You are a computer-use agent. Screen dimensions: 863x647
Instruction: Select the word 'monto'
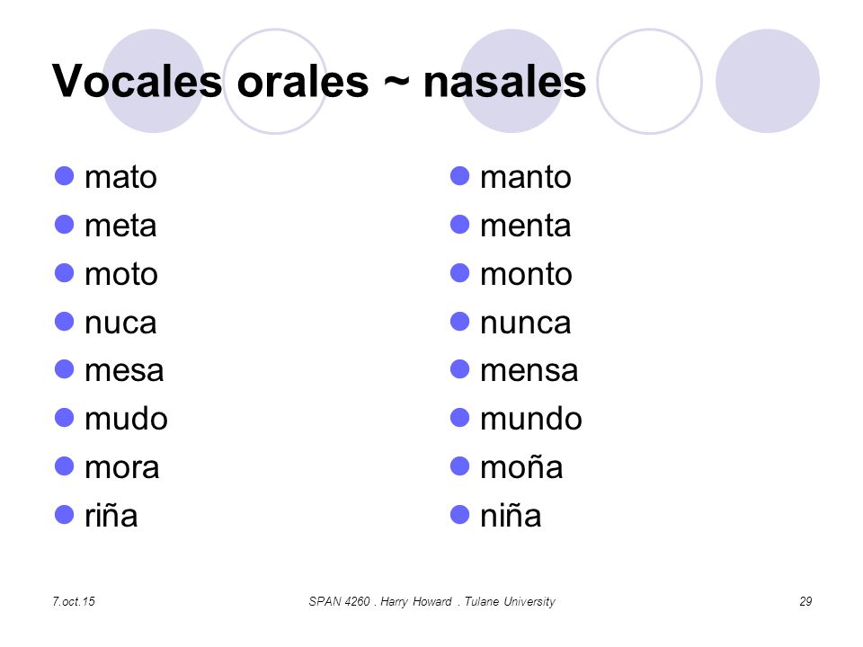click(x=526, y=274)
